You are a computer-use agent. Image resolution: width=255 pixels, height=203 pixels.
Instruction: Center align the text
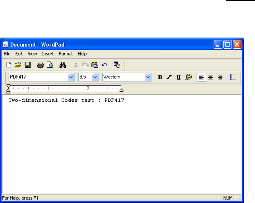[x=211, y=77]
